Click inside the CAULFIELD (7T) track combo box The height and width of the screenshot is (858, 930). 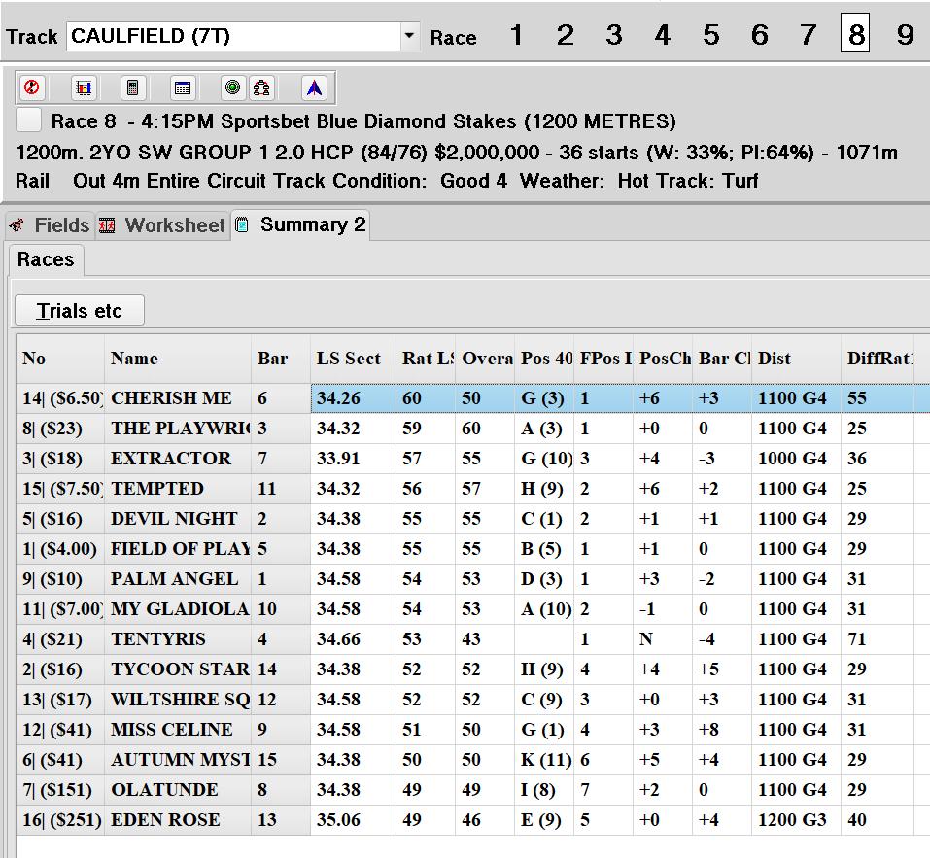click(x=233, y=37)
